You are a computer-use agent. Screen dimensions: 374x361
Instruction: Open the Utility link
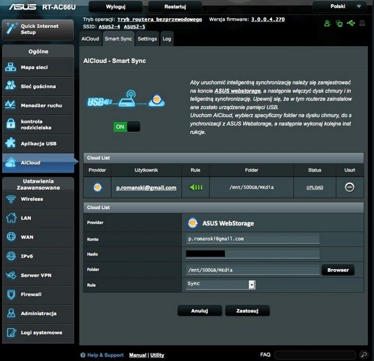[157, 355]
